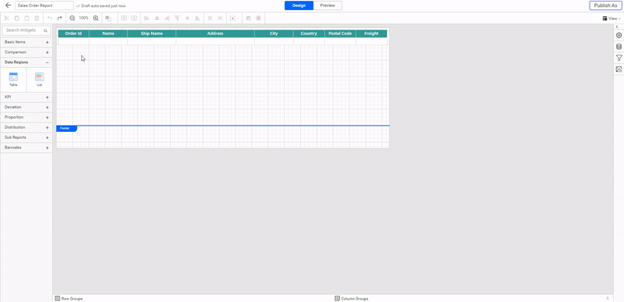Click the Row Groups panel label
The height and width of the screenshot is (302, 624).
pos(69,298)
